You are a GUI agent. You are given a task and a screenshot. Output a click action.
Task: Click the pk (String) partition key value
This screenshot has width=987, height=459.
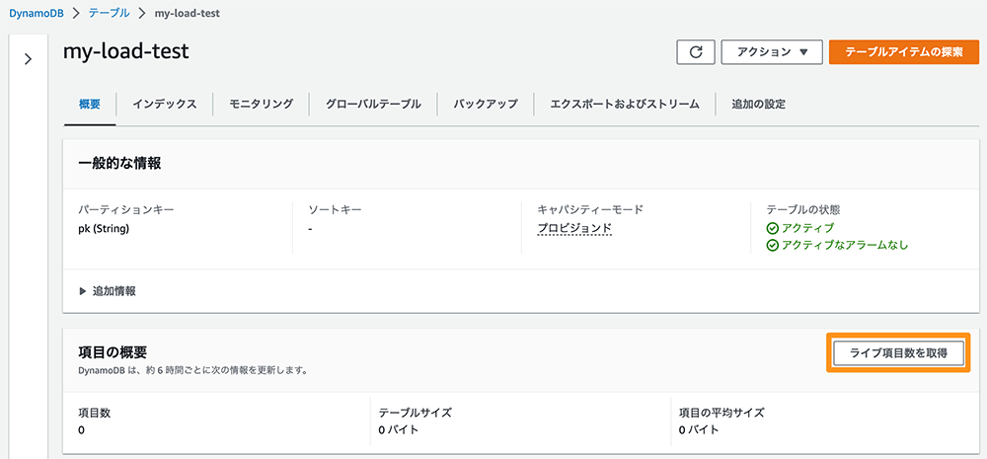[104, 229]
